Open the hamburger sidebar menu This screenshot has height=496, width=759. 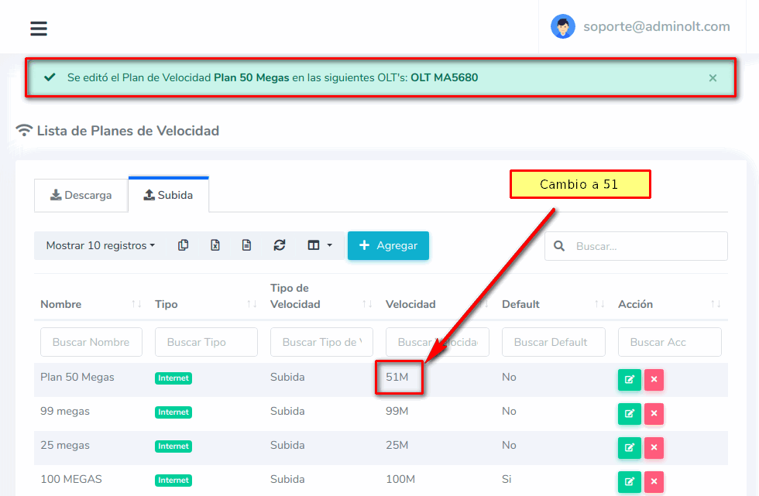point(39,29)
